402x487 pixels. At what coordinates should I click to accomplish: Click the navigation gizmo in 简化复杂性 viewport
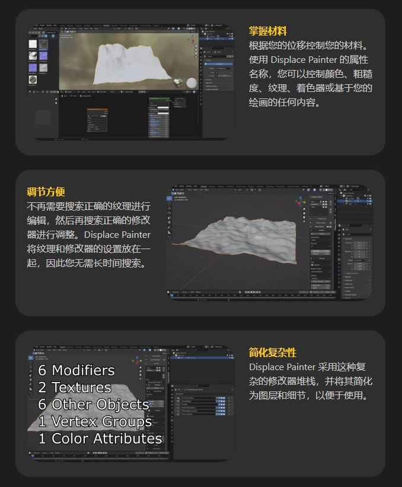pos(137,361)
